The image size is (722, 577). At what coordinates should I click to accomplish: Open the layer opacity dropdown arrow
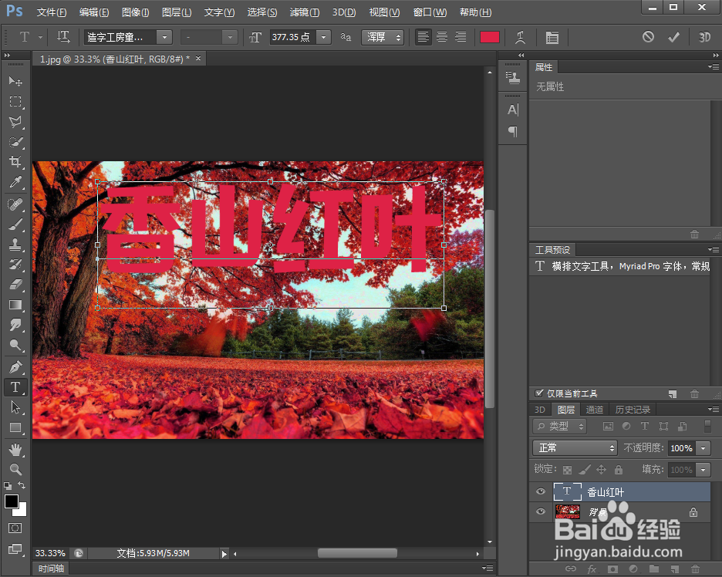(x=703, y=448)
